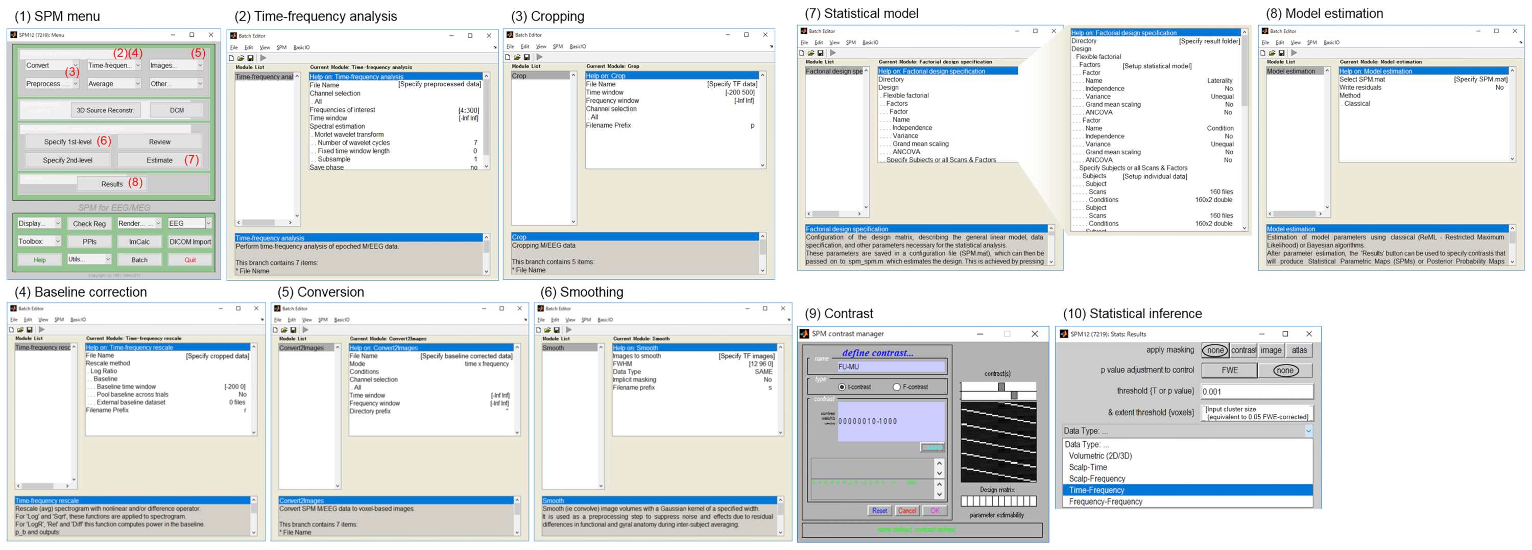Click the Open batch icon in Time-frequency analysis editor
The height and width of the screenshot is (550, 1532).
coord(241,58)
